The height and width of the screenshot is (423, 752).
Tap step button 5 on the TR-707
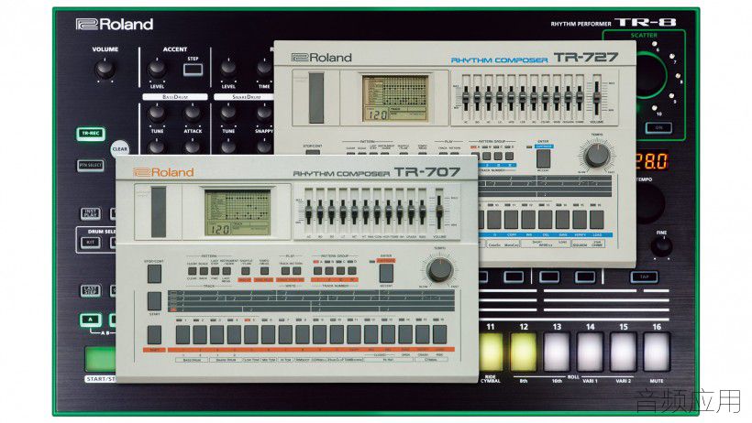coord(251,334)
